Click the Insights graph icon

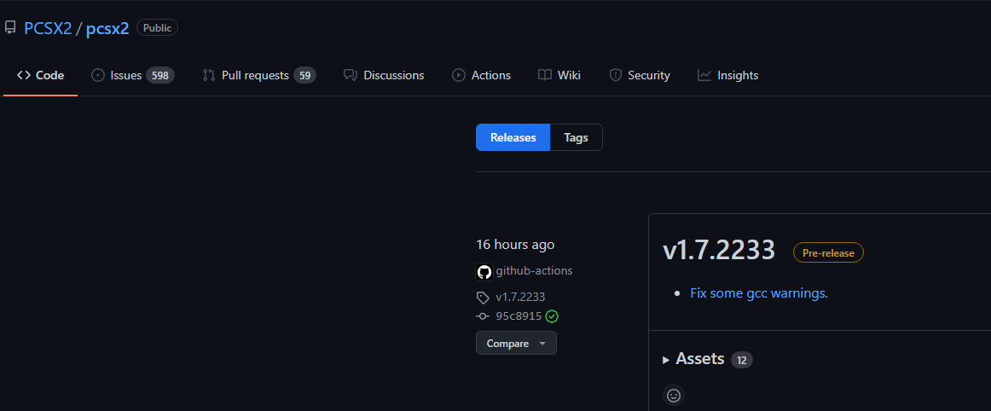[x=704, y=75]
